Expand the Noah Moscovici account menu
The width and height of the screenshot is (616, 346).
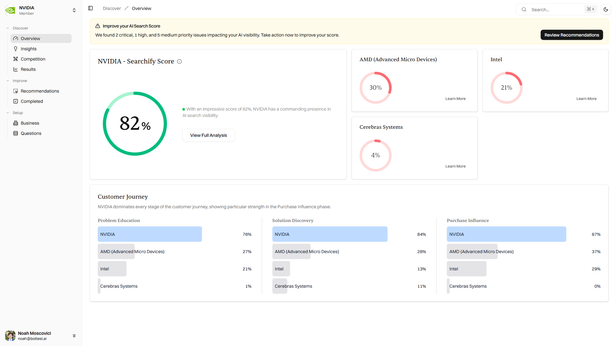click(x=74, y=336)
